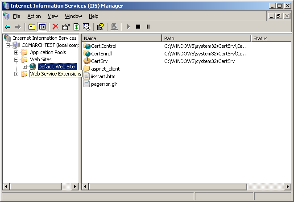
Task: Click the Help question mark icon
Action: point(100,27)
